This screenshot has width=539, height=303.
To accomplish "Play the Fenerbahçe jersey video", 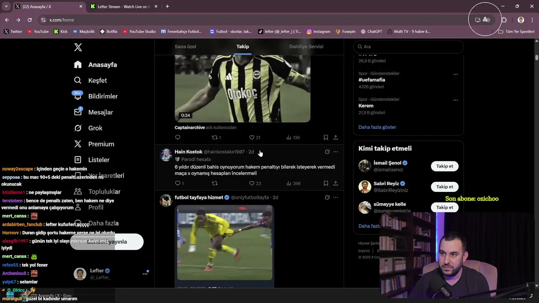I will (x=243, y=88).
